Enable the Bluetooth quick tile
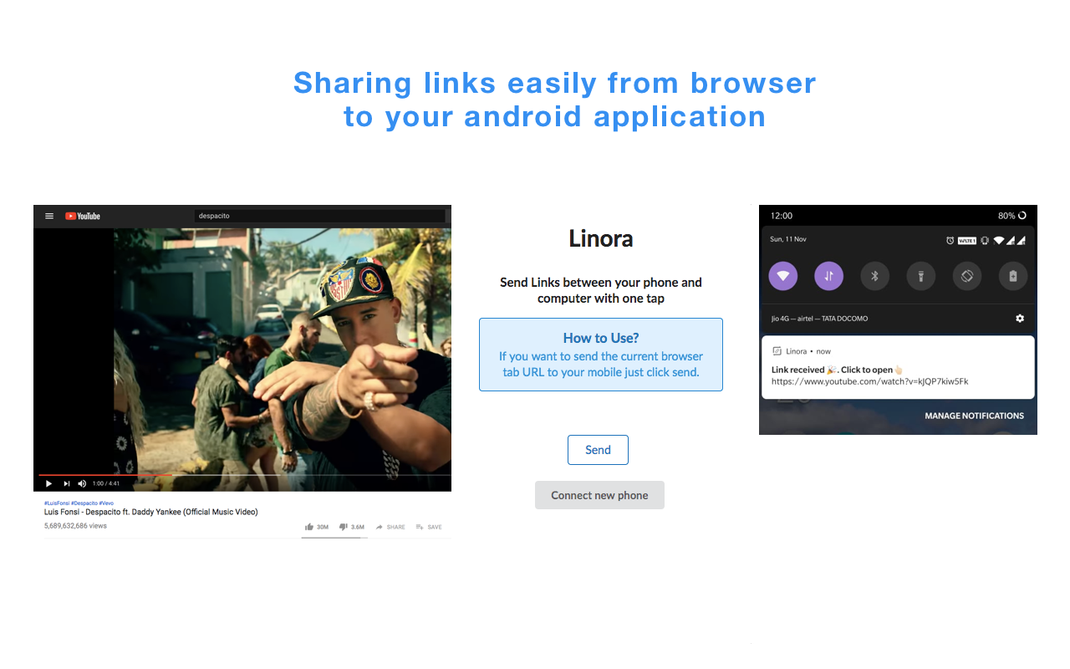This screenshot has width=1070, height=669. (x=874, y=276)
